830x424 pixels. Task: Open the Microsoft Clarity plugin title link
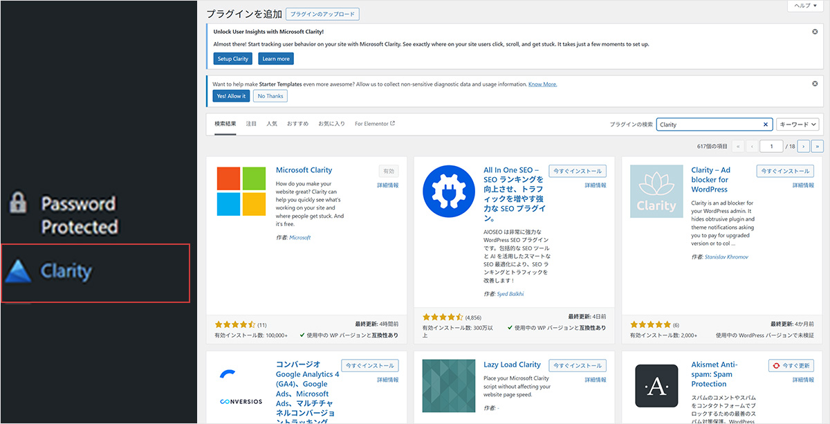click(x=304, y=170)
